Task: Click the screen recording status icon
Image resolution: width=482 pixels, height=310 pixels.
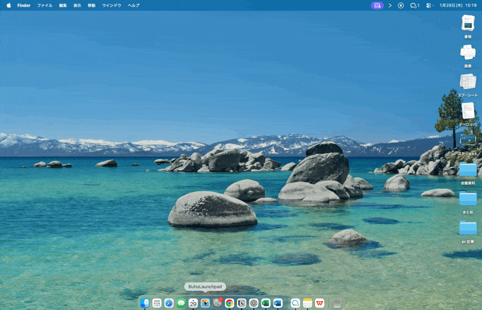Action: pyautogui.click(x=401, y=5)
